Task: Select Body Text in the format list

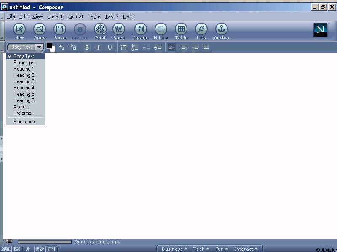Action: [25, 56]
